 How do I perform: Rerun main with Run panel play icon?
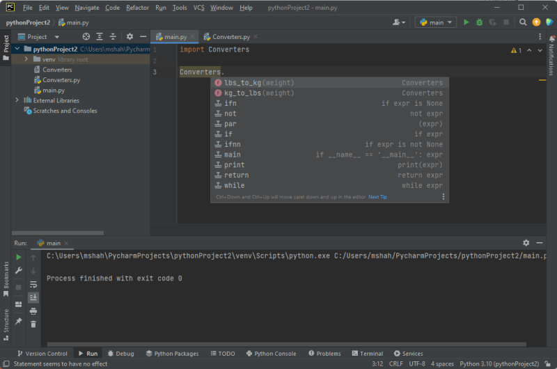(x=19, y=257)
